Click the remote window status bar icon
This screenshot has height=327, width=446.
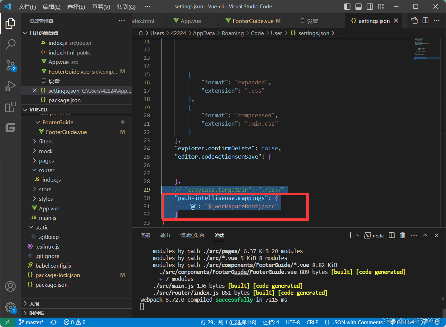(7, 322)
